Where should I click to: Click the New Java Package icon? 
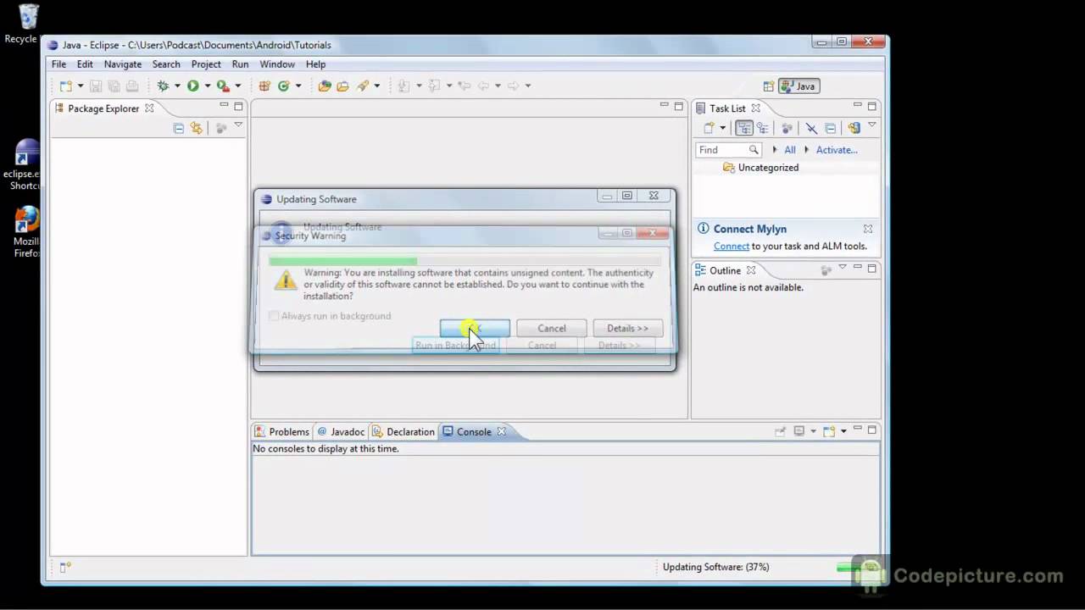coord(264,86)
